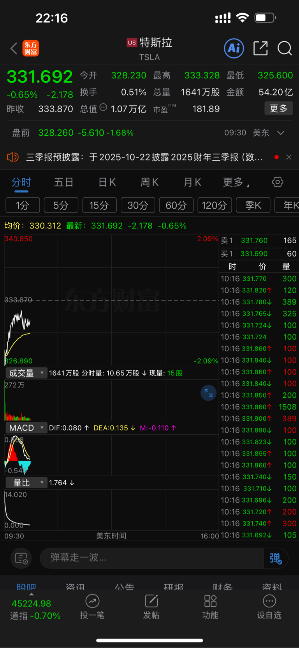Tap the intraday price line chart
The image size is (299, 648).
tap(111, 300)
